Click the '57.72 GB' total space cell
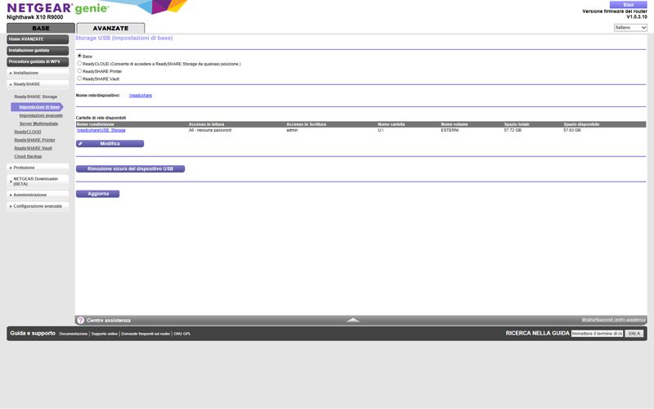The height and width of the screenshot is (409, 654). click(513, 130)
